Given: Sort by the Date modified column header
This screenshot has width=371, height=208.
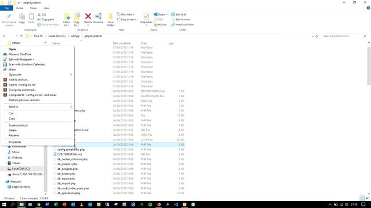Looking at the screenshot, I should coord(122,43).
